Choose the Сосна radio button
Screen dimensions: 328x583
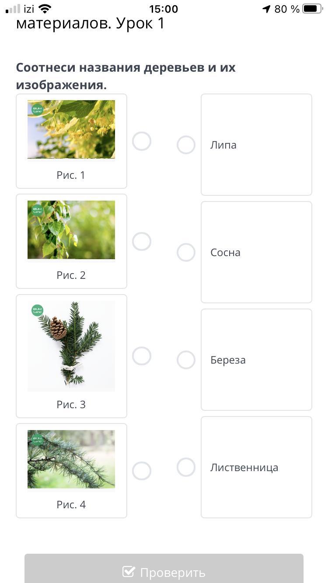coord(186,252)
